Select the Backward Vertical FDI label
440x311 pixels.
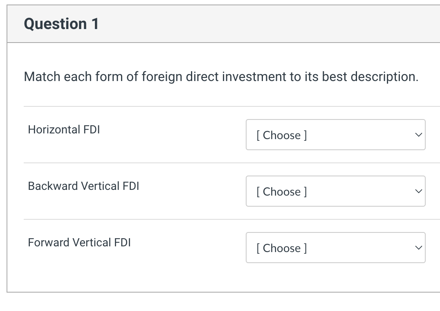(83, 186)
